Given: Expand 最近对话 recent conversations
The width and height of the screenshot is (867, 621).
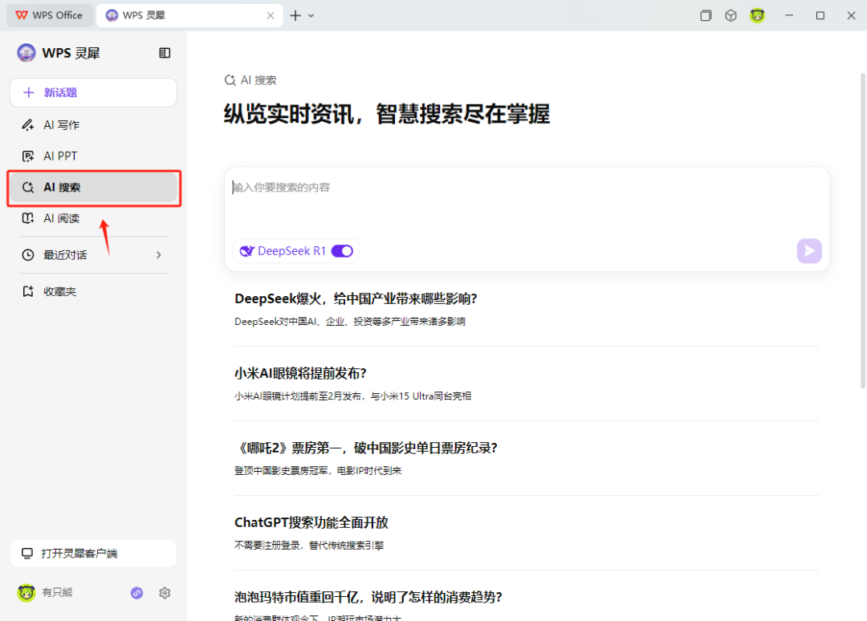Looking at the screenshot, I should 93,254.
